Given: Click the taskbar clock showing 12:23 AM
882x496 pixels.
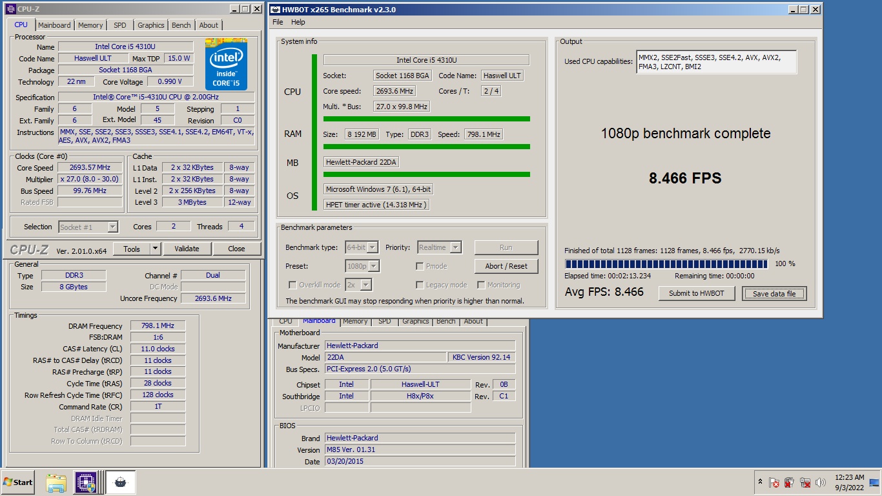Looking at the screenshot, I should [x=850, y=482].
